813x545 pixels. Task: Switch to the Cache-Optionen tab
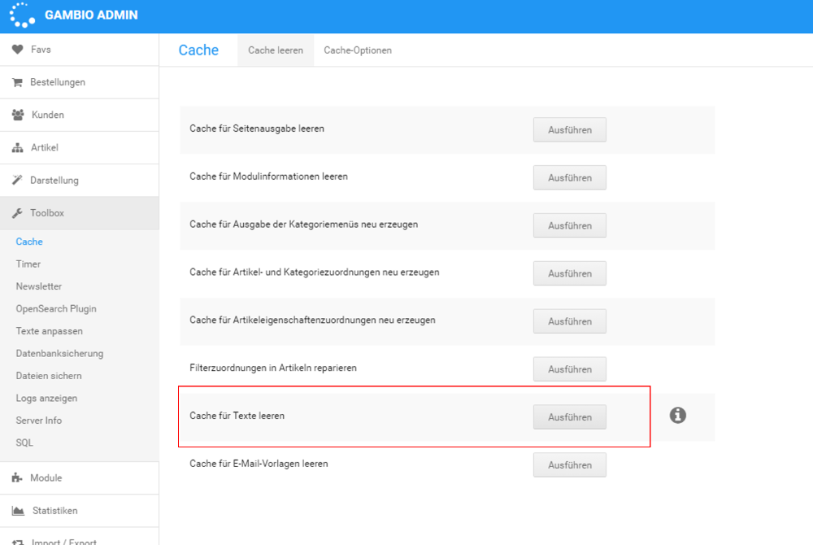(358, 50)
